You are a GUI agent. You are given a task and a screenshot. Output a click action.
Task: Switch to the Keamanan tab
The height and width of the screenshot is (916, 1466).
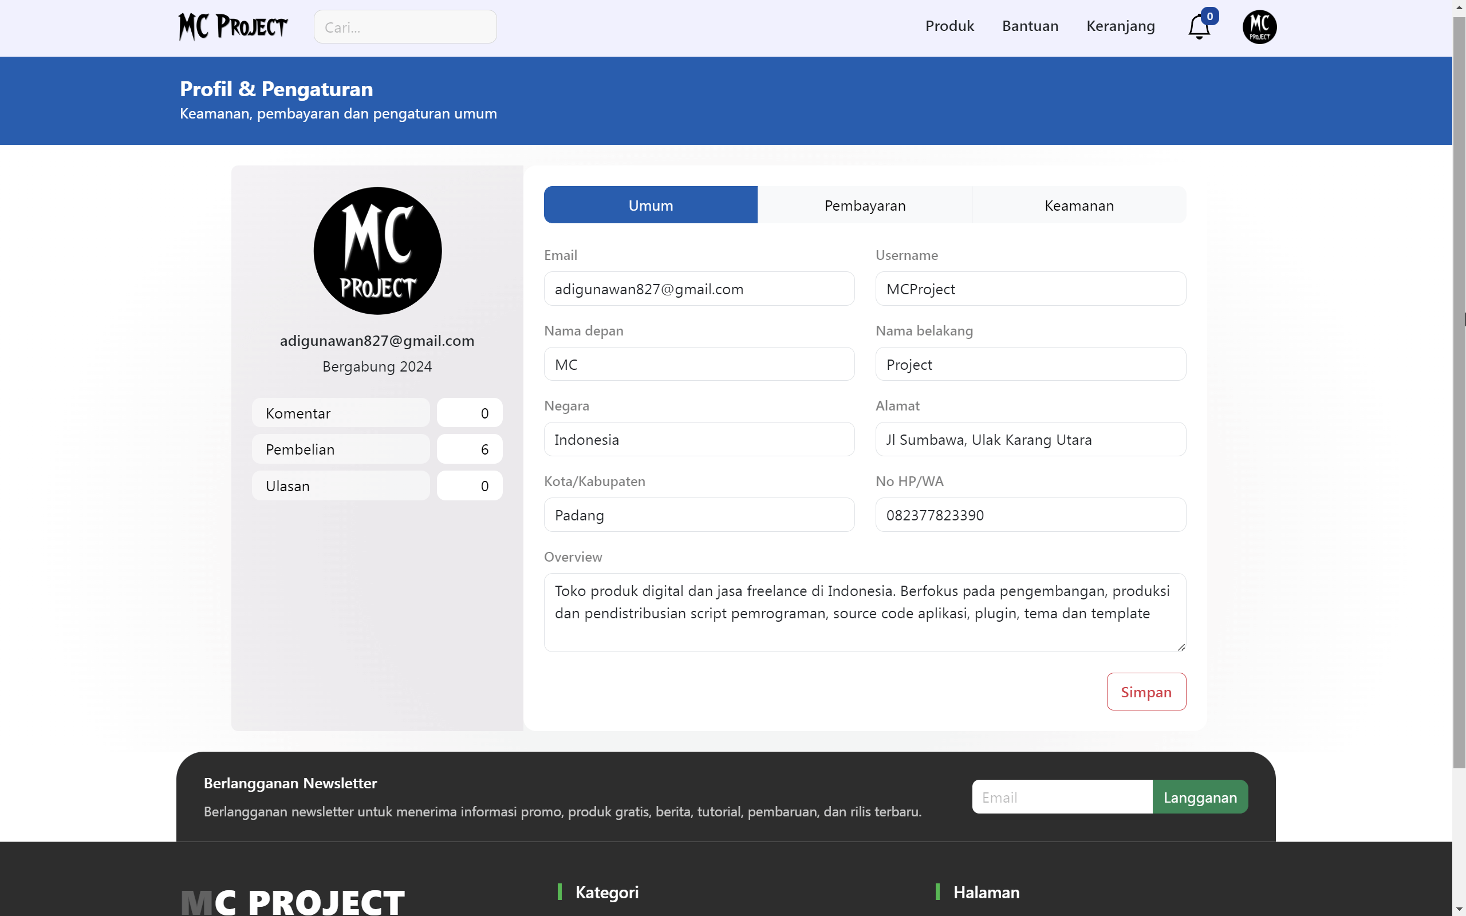[x=1079, y=205]
